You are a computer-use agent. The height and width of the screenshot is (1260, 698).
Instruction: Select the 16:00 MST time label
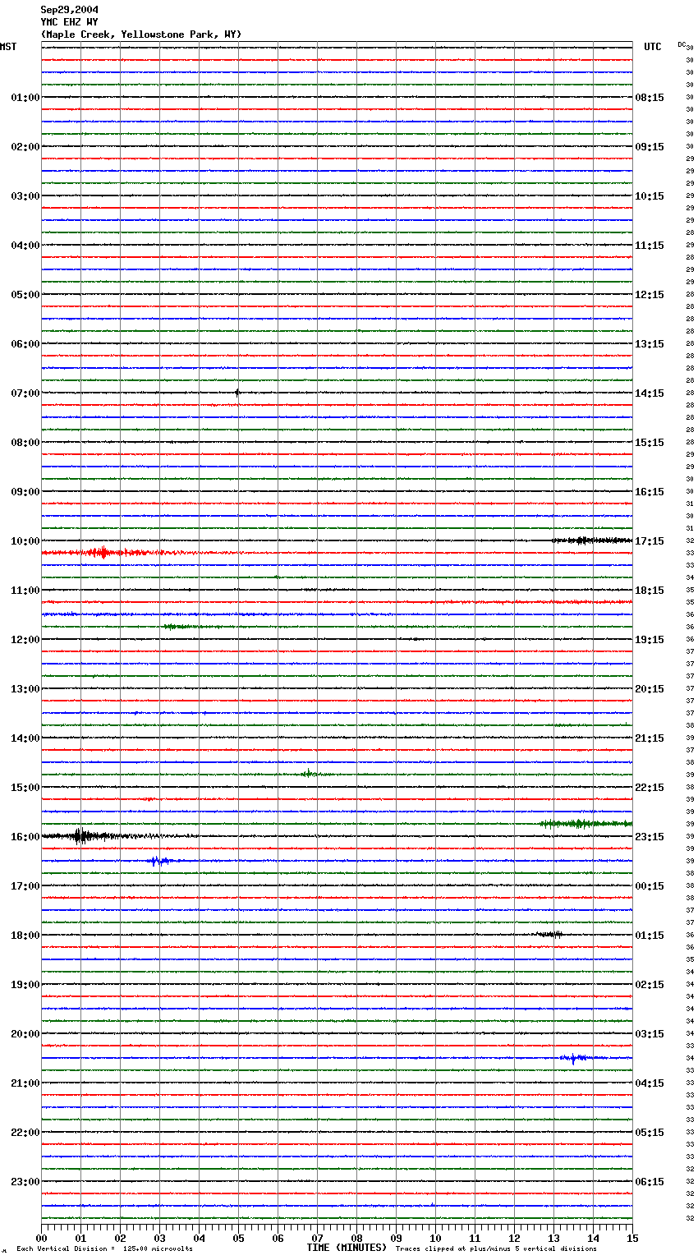pyautogui.click(x=25, y=837)
